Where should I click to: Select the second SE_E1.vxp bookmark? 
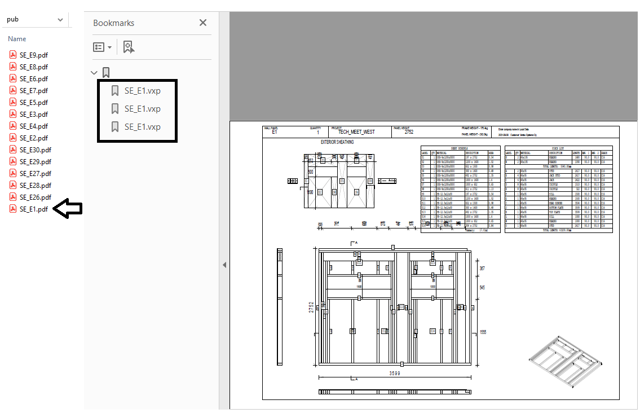click(x=142, y=109)
